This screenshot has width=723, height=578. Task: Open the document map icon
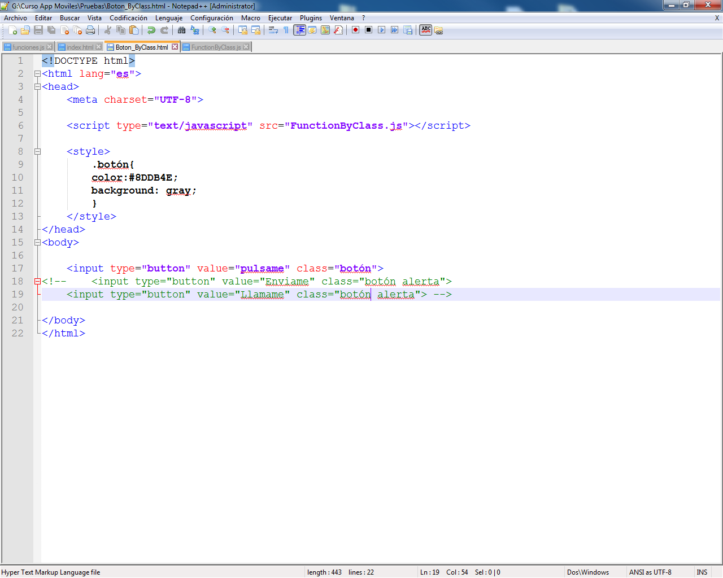(325, 30)
